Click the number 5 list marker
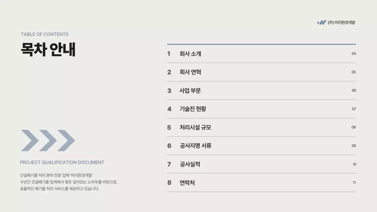 pos(169,127)
